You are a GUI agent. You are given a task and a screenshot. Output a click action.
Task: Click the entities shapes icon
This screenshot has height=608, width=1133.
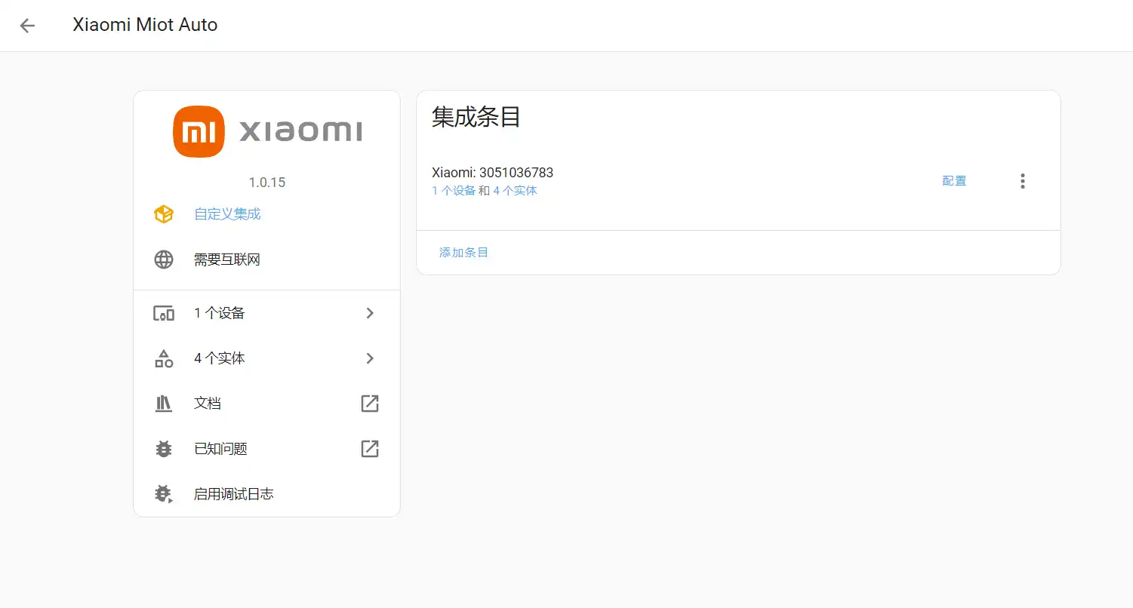click(164, 358)
